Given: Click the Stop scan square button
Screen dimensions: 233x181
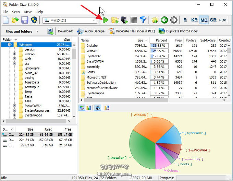Looking at the screenshot, I should pyautogui.click(x=134, y=20).
